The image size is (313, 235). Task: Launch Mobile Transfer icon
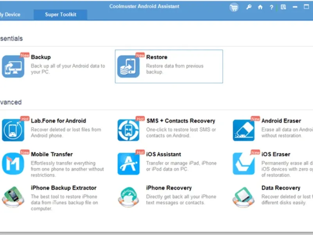13,164
